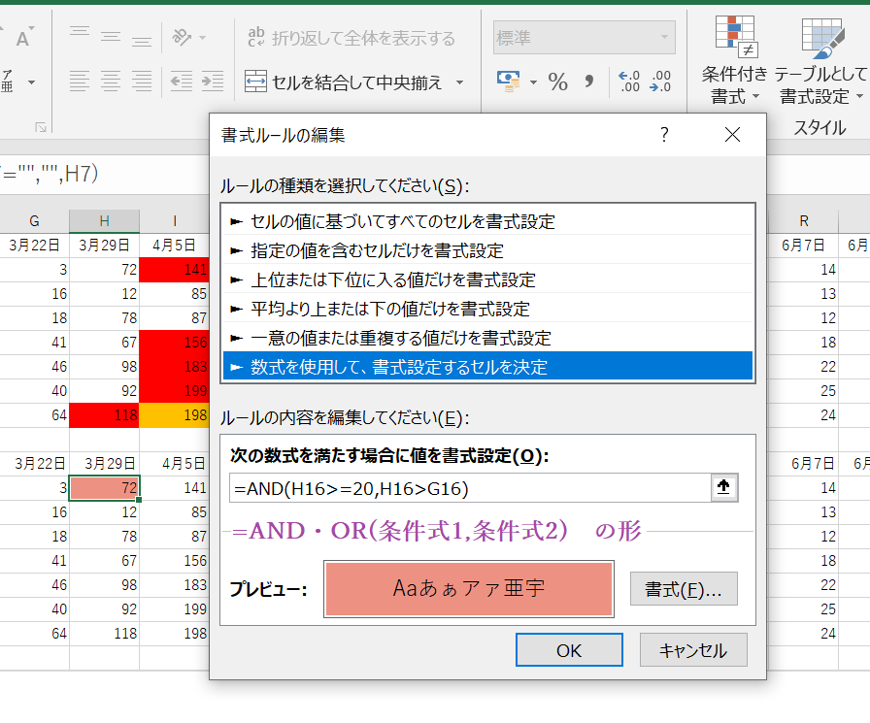Click the text orientation icon

pos(182,37)
